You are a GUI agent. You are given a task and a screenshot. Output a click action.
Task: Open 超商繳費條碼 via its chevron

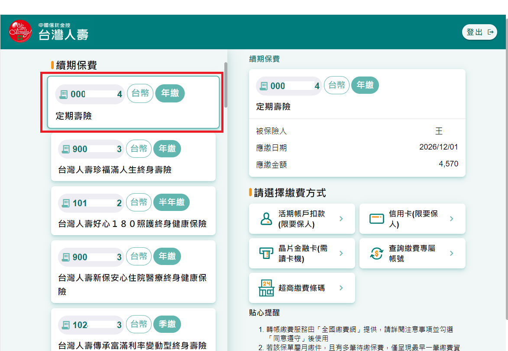[341, 288]
